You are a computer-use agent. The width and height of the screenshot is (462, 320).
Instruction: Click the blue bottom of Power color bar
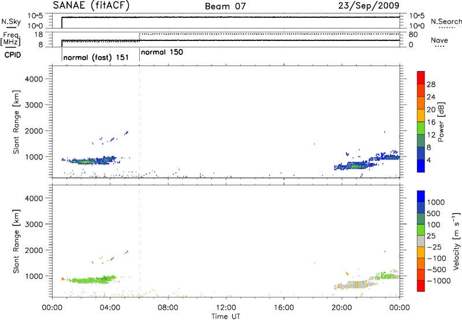421,166
